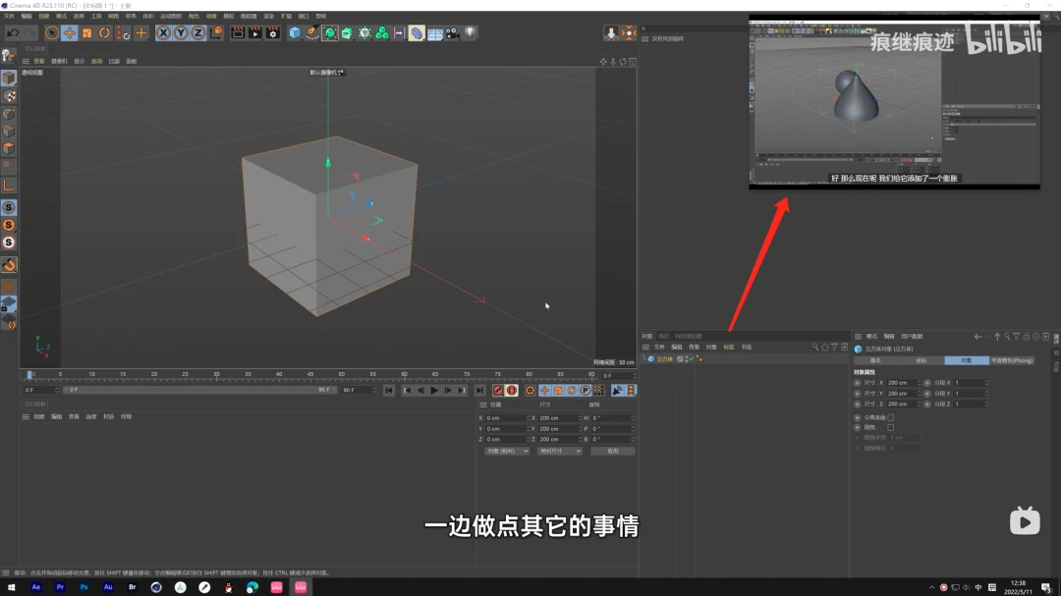Select the Polygons mode icon
The image size is (1061, 596).
click(x=9, y=148)
